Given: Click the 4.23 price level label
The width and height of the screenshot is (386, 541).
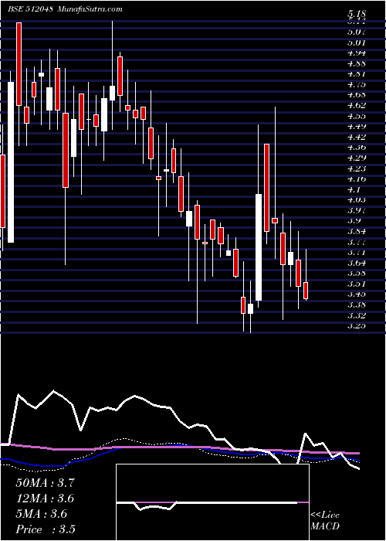Looking at the screenshot, I should 357,168.
